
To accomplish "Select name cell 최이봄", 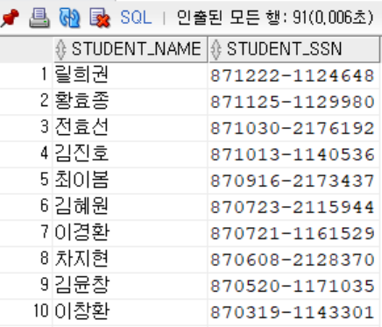I will (x=130, y=181).
